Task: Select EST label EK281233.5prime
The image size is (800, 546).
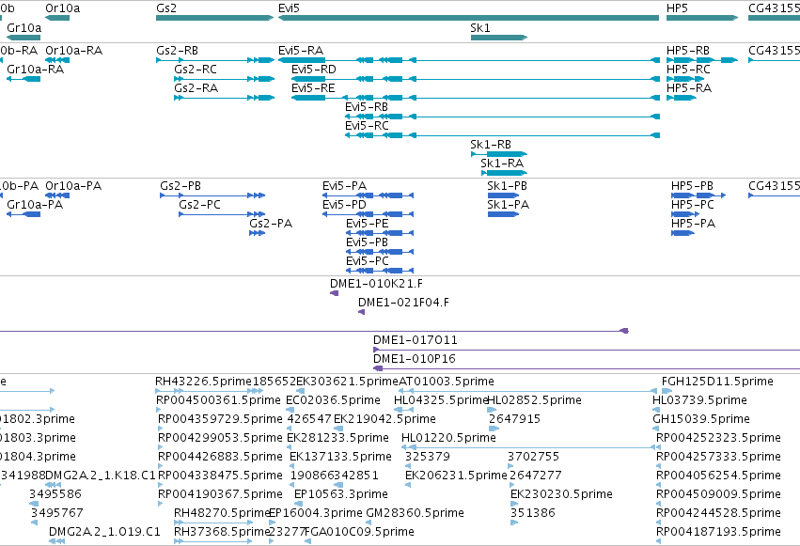Action: coord(337,439)
